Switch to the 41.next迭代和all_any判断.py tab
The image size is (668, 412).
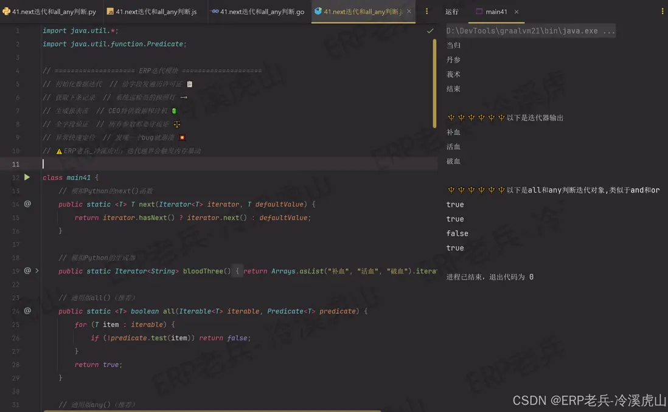(49, 12)
